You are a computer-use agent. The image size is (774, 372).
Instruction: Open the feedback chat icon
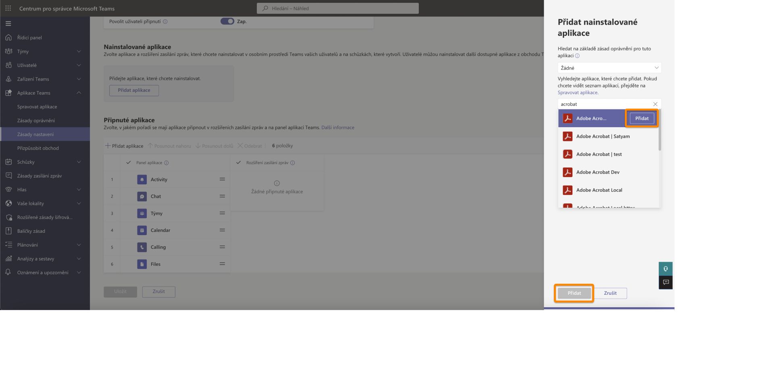[x=666, y=282]
